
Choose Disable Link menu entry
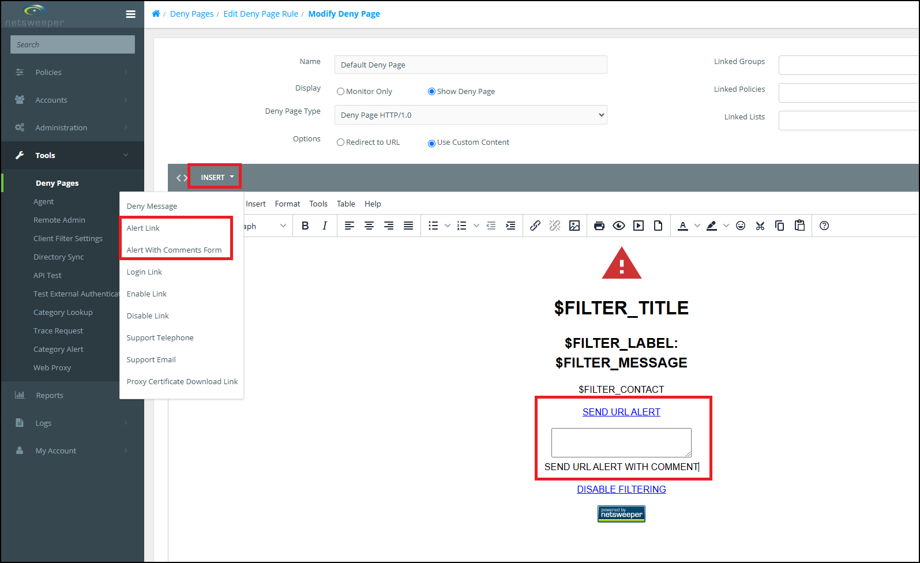pos(181,316)
